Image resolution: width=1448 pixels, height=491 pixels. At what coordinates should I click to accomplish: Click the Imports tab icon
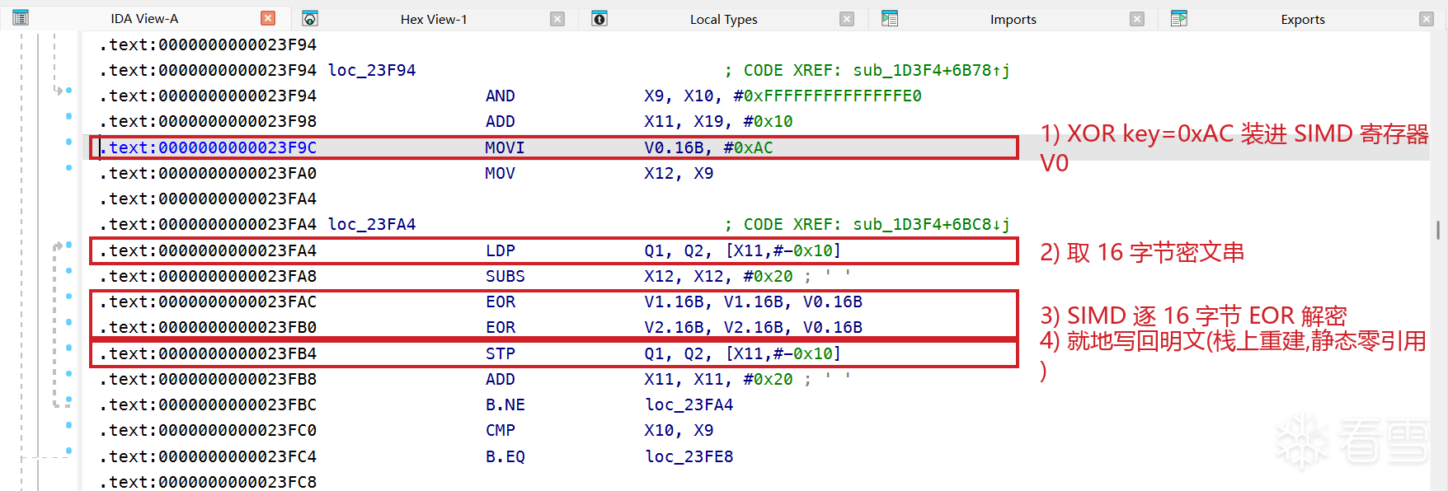tap(890, 19)
